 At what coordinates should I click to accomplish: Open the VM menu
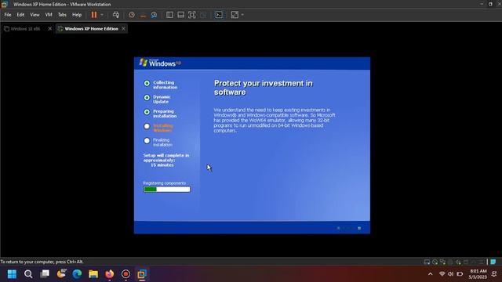(x=49, y=15)
